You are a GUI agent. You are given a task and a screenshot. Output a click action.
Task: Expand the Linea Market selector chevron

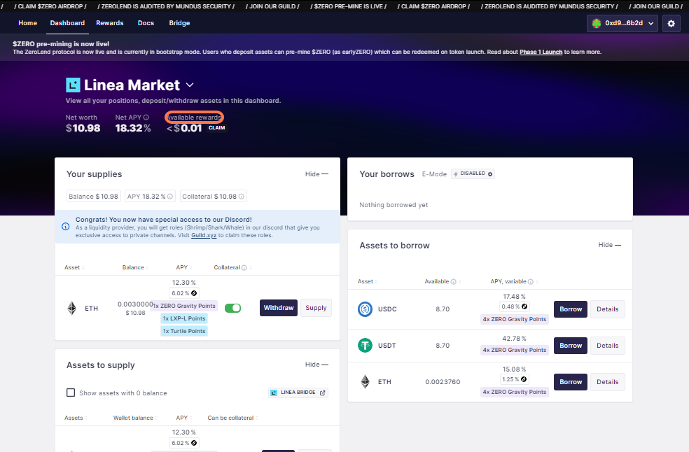point(190,85)
